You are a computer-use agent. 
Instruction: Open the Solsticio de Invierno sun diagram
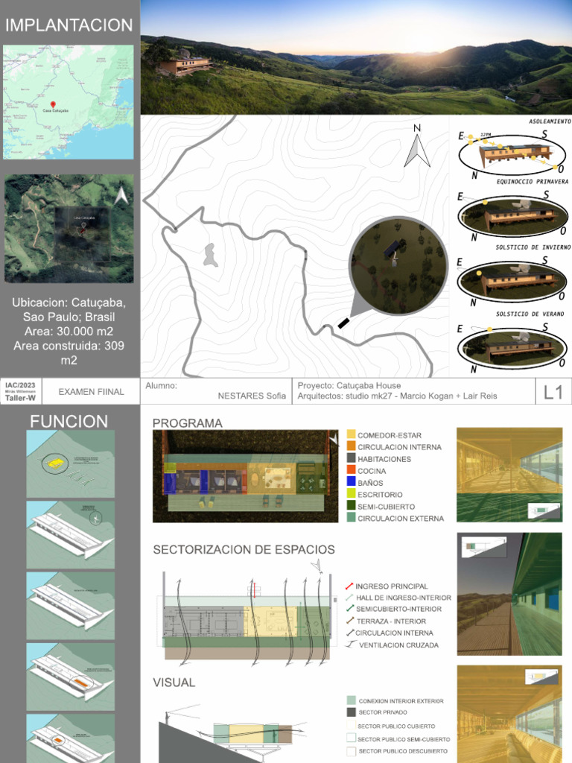pyautogui.click(x=512, y=217)
